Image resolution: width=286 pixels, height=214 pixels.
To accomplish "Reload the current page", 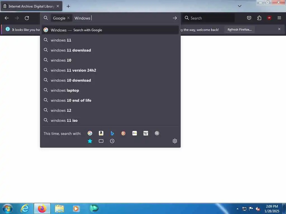I will click(27, 18).
